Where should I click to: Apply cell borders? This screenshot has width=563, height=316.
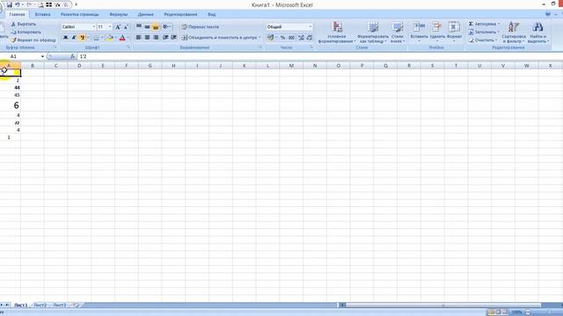point(96,38)
